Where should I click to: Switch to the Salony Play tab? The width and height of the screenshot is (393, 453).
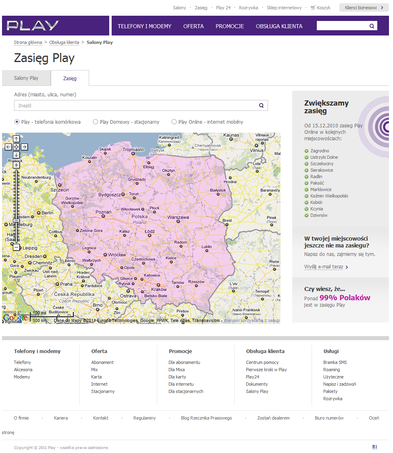click(26, 78)
